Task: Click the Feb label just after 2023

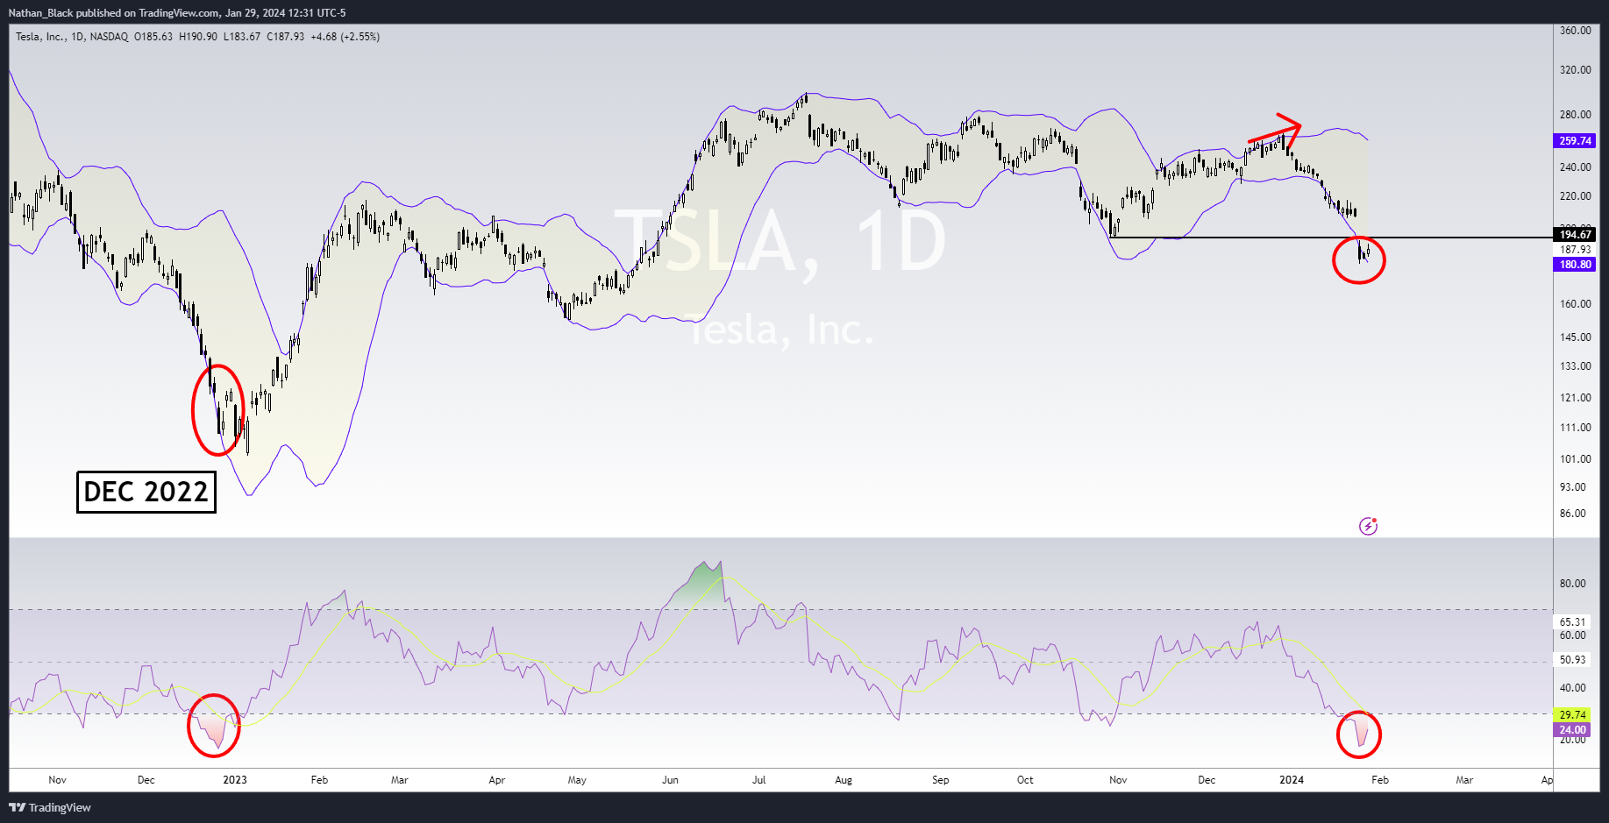Action: coord(319,780)
